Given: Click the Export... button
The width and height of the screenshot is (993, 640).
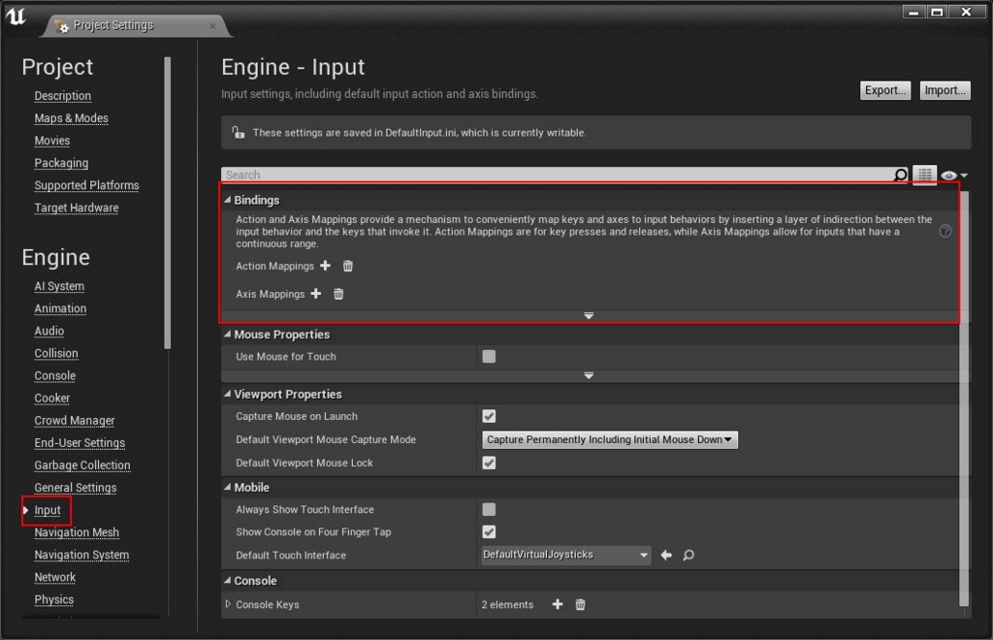Looking at the screenshot, I should 885,90.
